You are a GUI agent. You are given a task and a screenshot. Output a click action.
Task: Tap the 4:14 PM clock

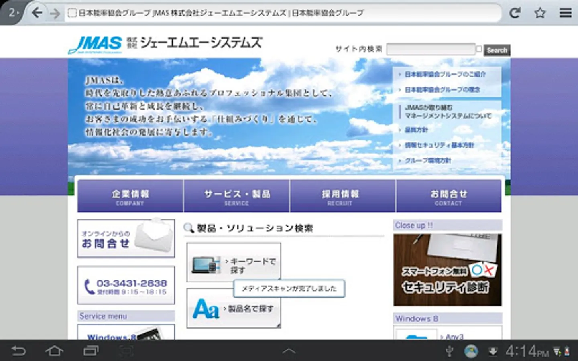pyautogui.click(x=527, y=351)
